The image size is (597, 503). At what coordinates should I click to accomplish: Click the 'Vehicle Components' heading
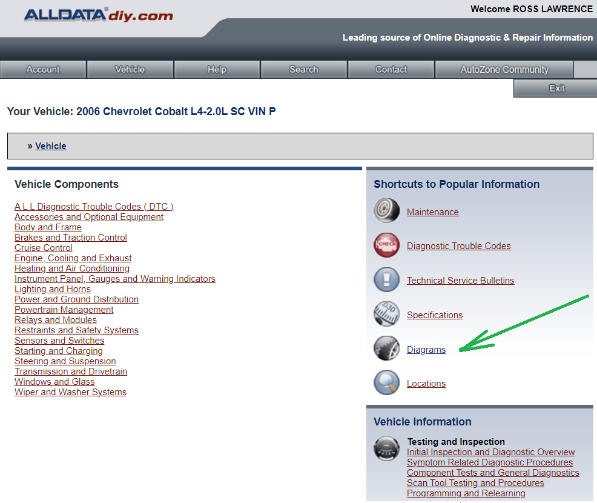67,184
